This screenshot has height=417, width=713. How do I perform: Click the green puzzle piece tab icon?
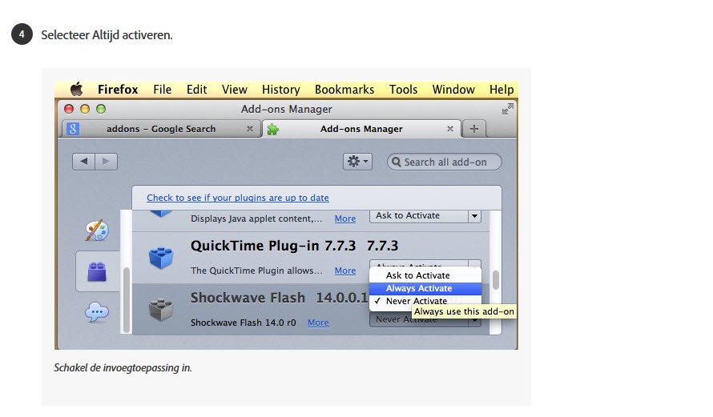point(273,130)
